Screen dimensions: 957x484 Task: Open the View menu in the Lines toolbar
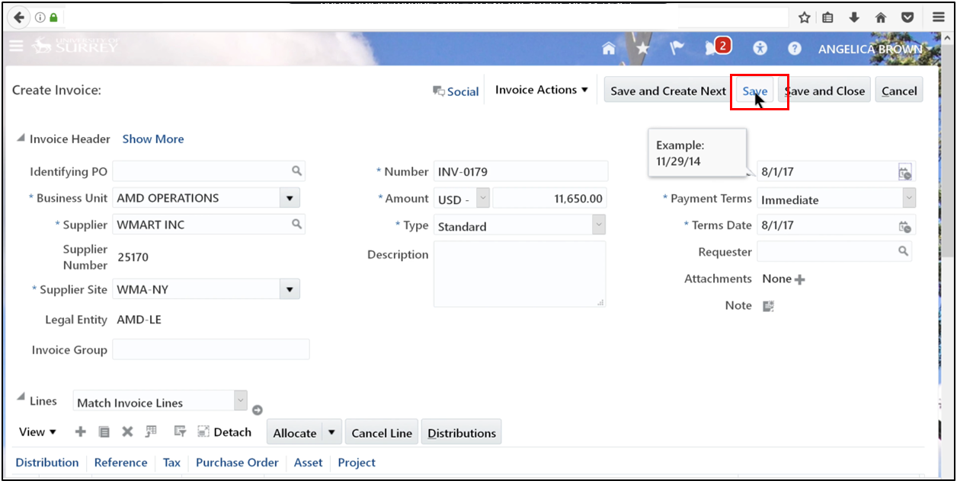coord(37,431)
